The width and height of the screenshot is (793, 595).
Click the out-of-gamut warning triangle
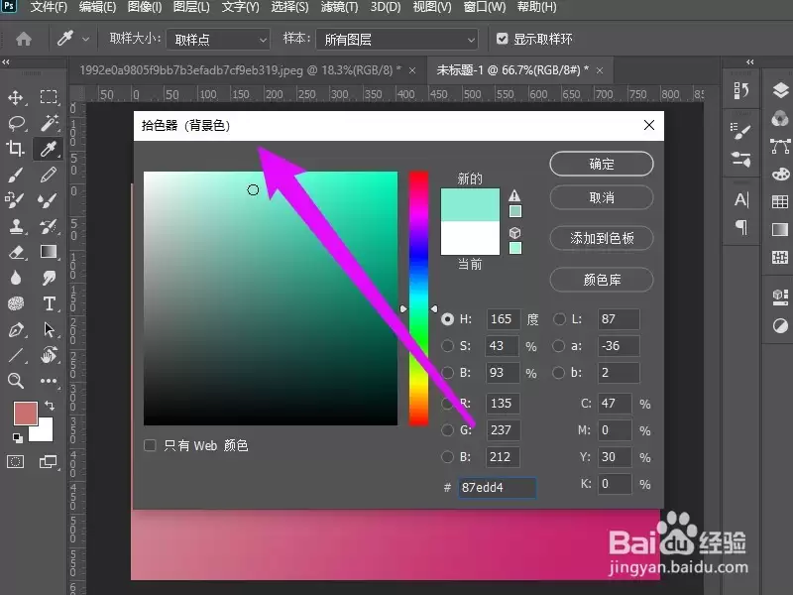[x=514, y=195]
